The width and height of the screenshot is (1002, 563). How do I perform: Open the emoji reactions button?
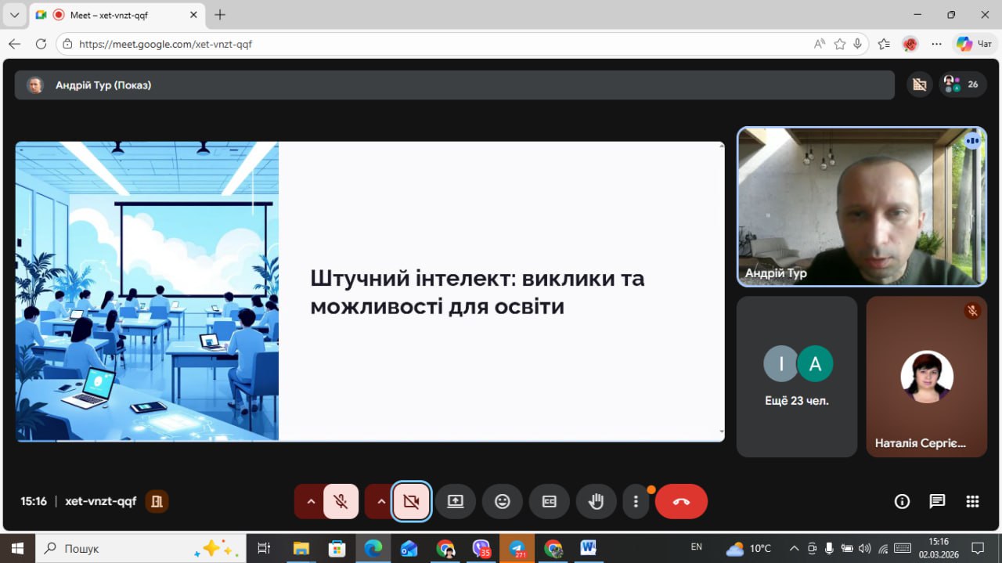point(503,502)
